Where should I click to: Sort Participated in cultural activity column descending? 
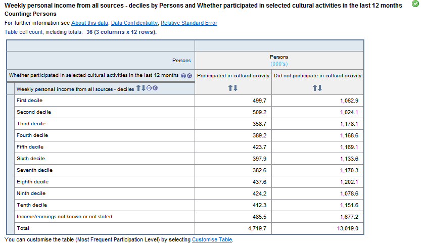pos(235,88)
